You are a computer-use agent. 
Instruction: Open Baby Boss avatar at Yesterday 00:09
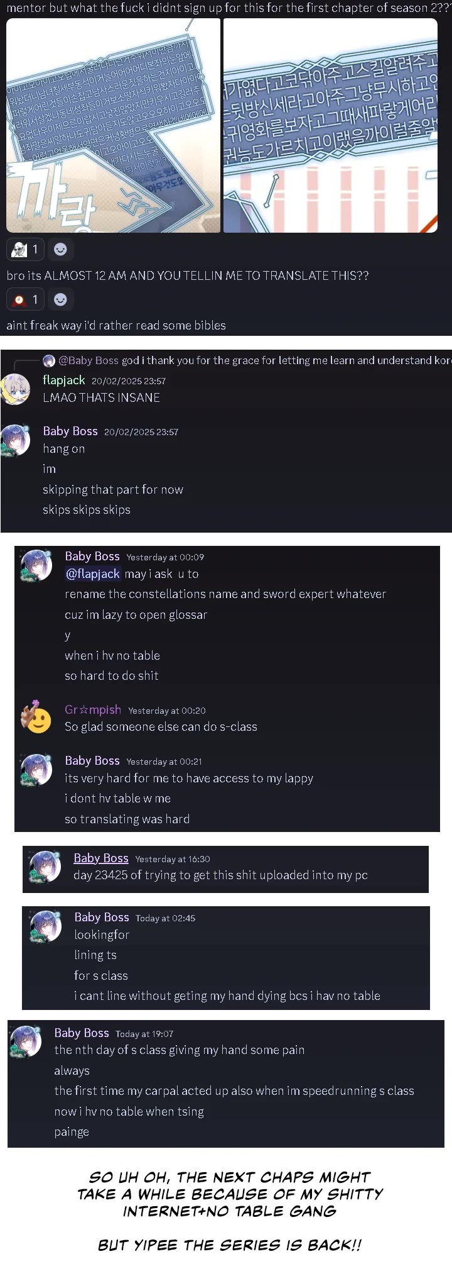click(x=36, y=565)
